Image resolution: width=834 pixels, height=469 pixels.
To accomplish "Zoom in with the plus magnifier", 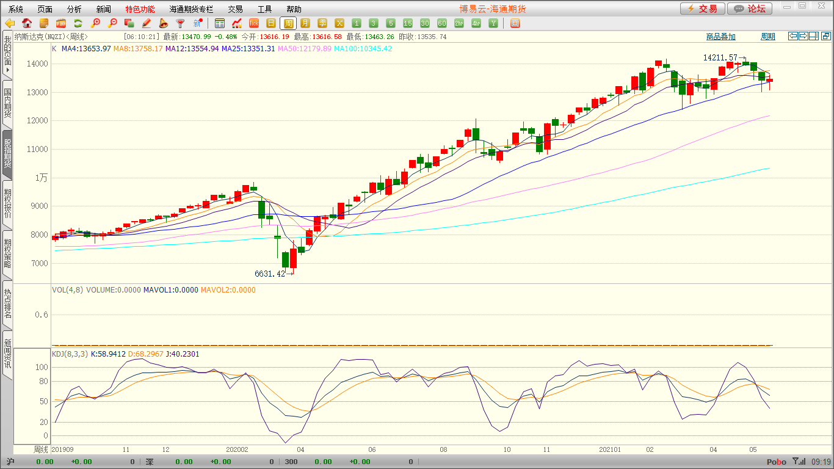I will 95,23.
